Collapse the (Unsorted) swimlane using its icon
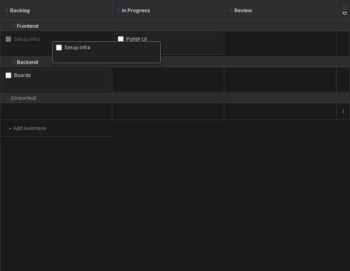 click(8, 98)
